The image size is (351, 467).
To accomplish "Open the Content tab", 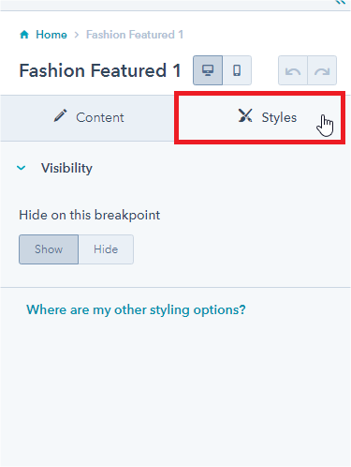I will (87, 118).
